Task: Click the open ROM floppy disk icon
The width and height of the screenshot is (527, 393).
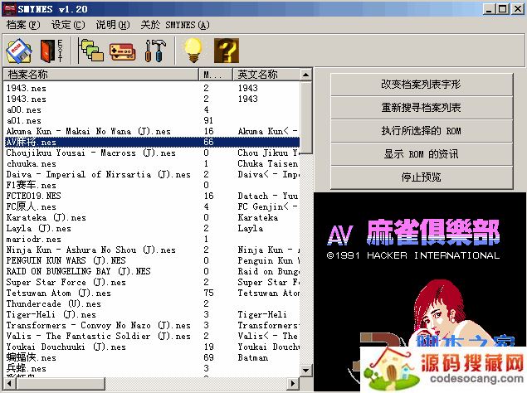Action: [x=19, y=51]
